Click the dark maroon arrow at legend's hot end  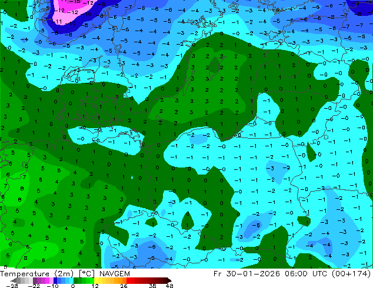point(169,280)
